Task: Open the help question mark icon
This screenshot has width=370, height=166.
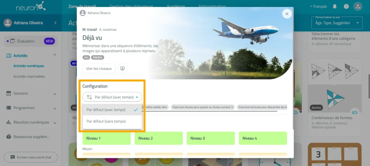Action: 346,7
